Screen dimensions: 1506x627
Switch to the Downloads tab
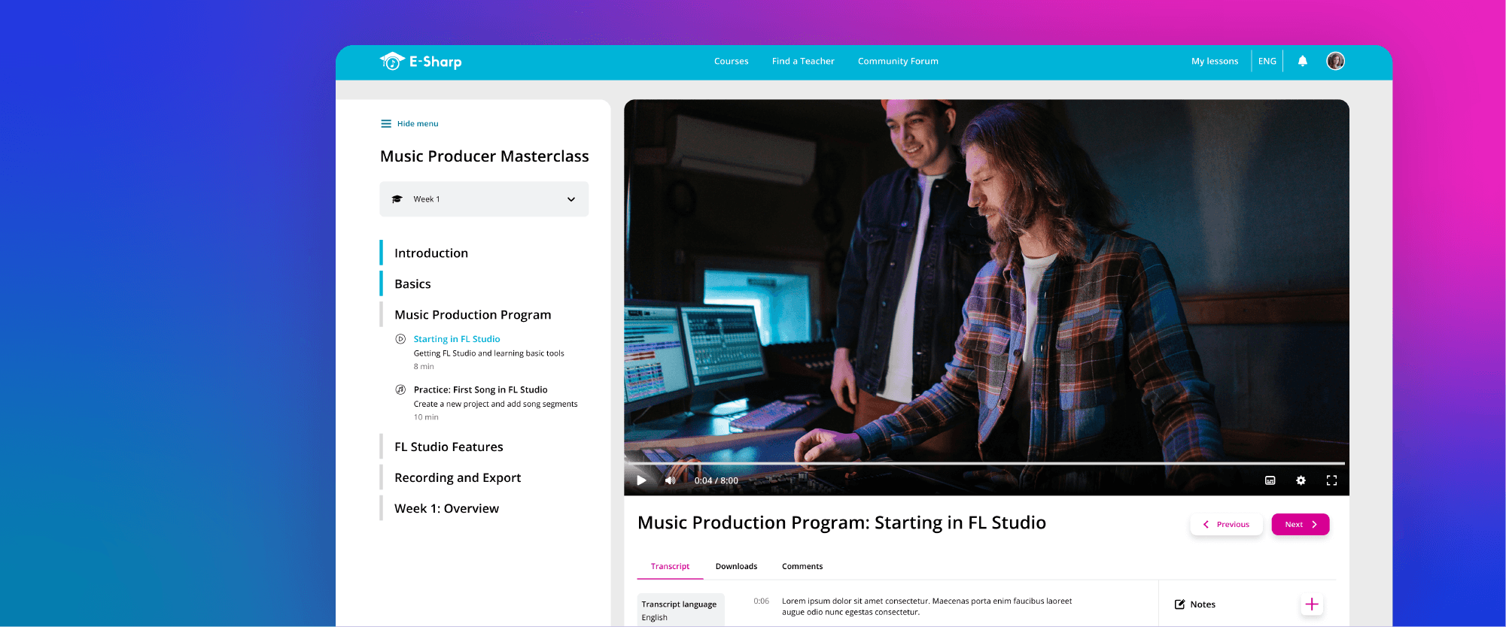(x=736, y=566)
